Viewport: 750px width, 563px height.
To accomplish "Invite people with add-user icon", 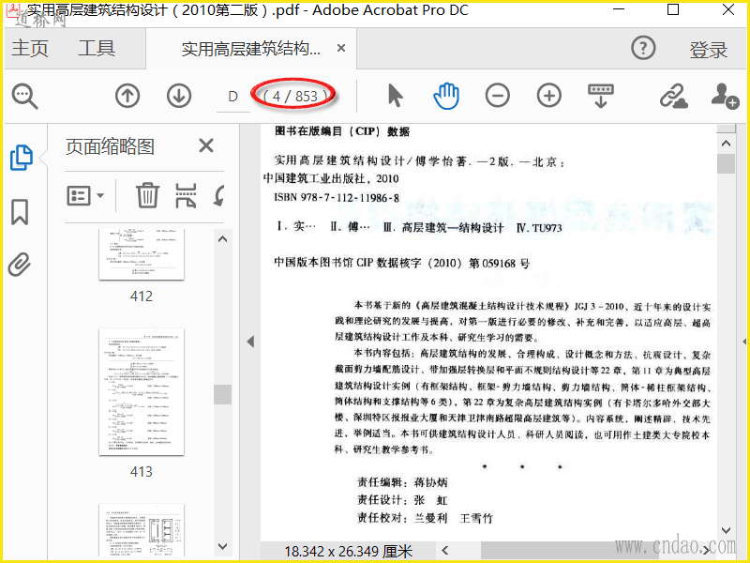I will point(725,96).
